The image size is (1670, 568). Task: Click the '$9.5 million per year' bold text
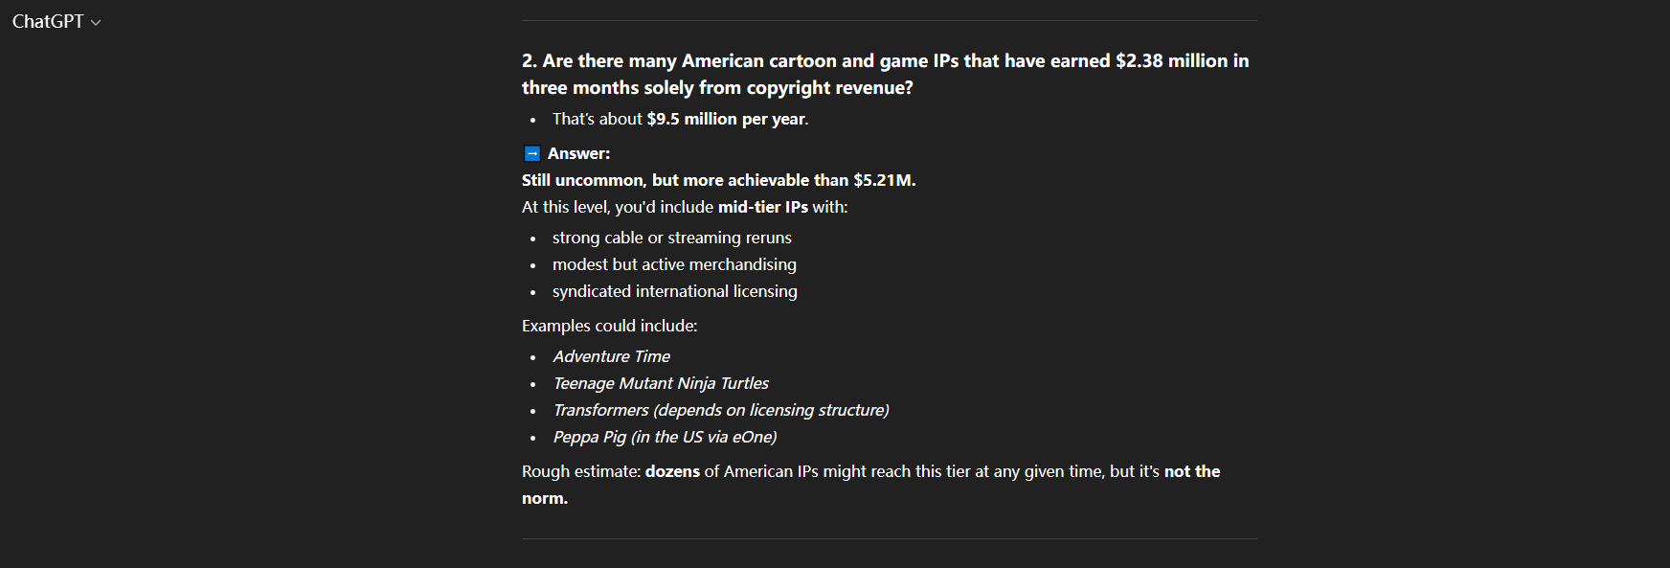pos(726,119)
